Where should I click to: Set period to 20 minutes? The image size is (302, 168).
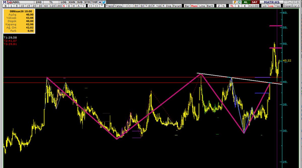(34, 6)
